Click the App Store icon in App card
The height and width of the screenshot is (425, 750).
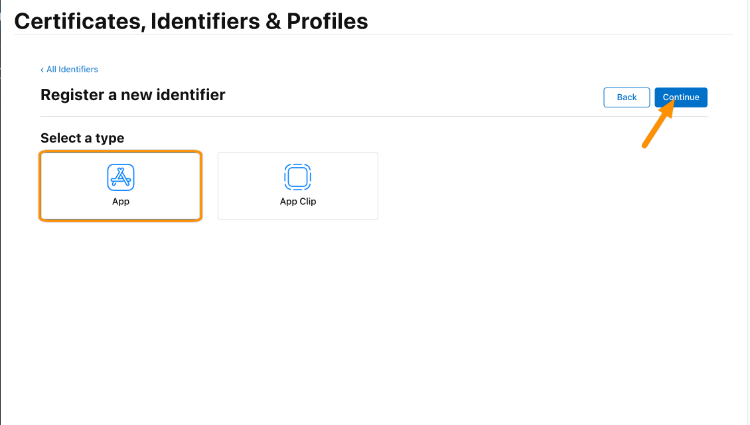(x=121, y=178)
